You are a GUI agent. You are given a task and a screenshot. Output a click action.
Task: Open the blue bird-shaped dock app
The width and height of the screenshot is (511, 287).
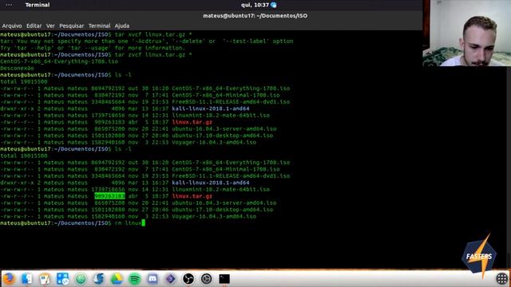point(98,278)
